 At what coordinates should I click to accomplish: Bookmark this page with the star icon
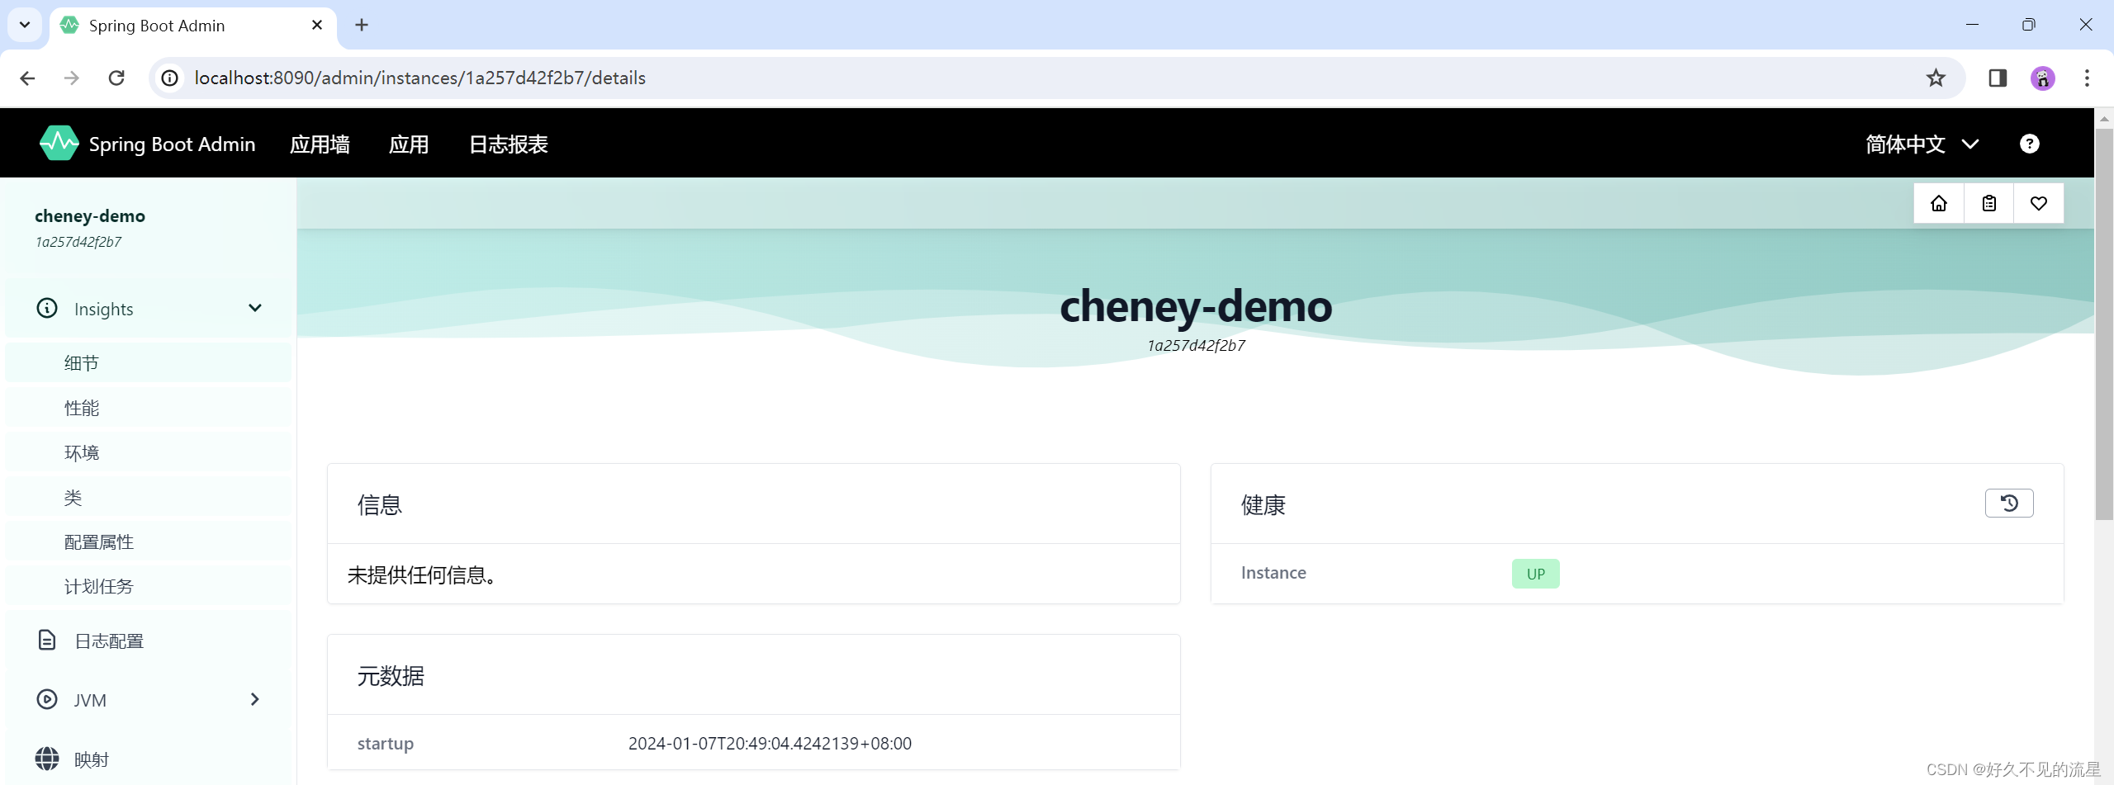click(1936, 78)
